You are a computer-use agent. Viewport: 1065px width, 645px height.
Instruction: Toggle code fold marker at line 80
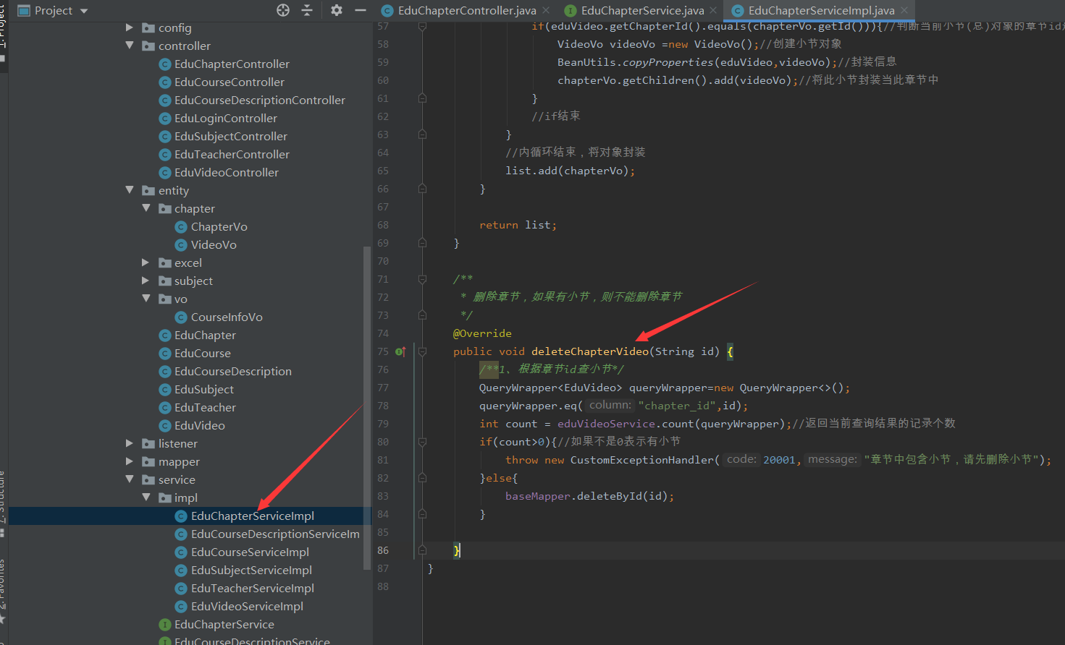coord(422,442)
